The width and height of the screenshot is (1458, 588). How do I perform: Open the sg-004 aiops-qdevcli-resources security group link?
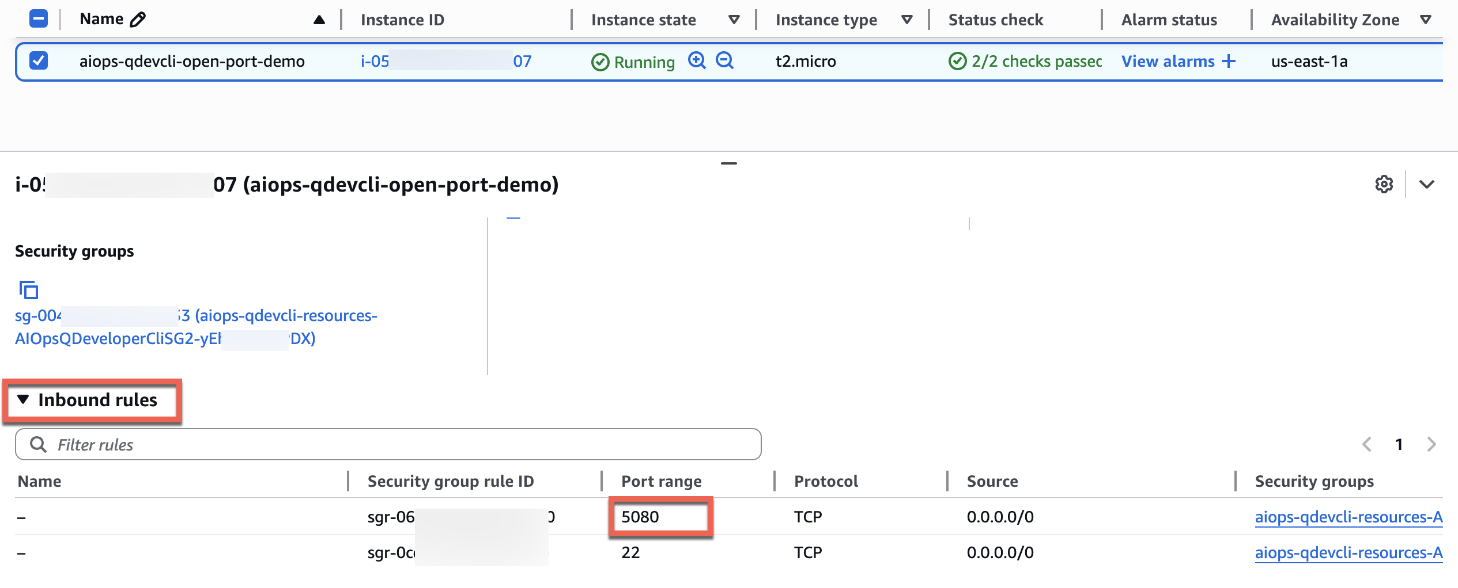click(x=196, y=327)
